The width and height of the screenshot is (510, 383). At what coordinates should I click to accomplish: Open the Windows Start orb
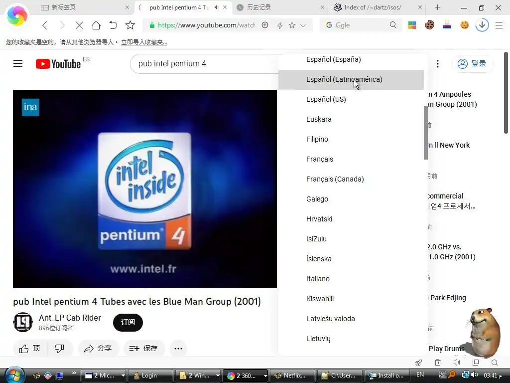(13, 375)
